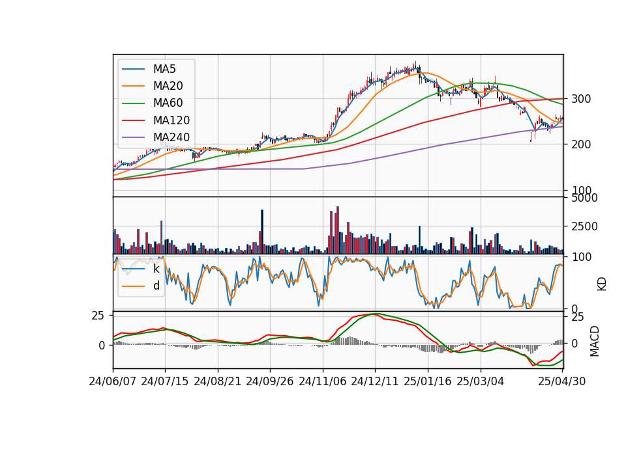Click the MA5 legend label
Image resolution: width=626 pixels, height=449 pixels.
(x=164, y=69)
